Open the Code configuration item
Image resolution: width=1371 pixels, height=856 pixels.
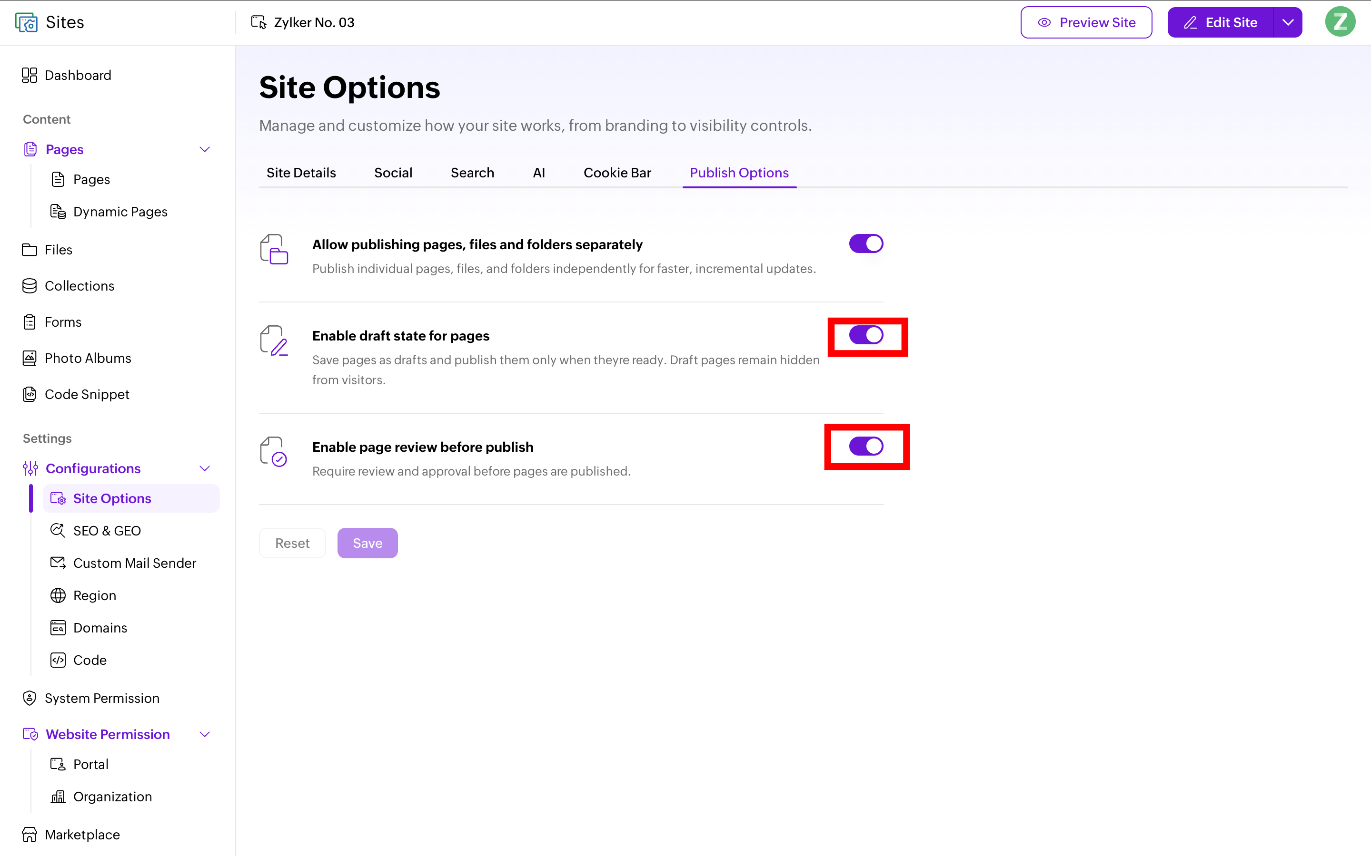78,660
